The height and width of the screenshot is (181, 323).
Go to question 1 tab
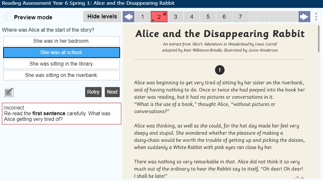143,17
